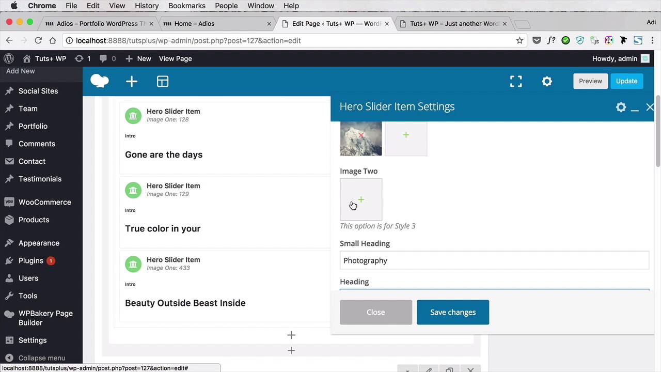Viewport: 661px width, 372px height.
Task: Click the Preview button
Action: pyautogui.click(x=590, y=81)
